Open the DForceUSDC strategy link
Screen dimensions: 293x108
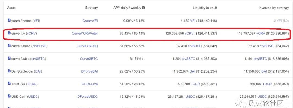87,97
